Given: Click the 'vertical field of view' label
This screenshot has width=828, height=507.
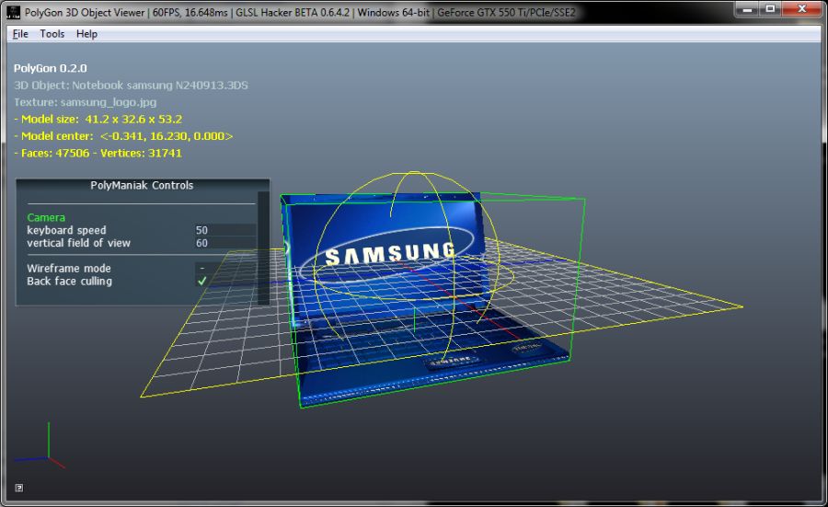Looking at the screenshot, I should pos(79,243).
